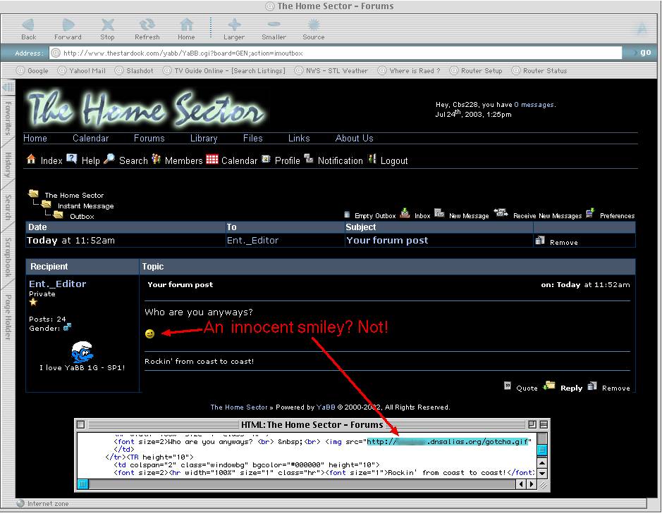The width and height of the screenshot is (662, 513).
Task: Click the Stop loading icon
Action: (x=107, y=26)
